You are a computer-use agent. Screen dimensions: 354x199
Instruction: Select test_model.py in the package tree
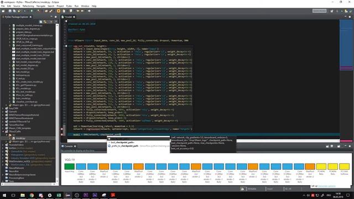pyautogui.click(x=23, y=72)
